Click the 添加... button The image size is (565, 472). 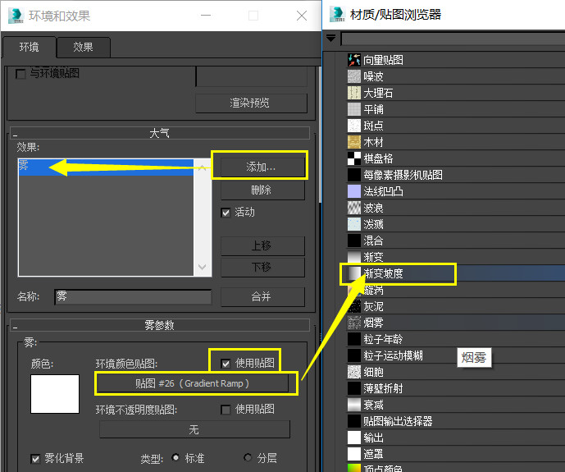pyautogui.click(x=262, y=167)
